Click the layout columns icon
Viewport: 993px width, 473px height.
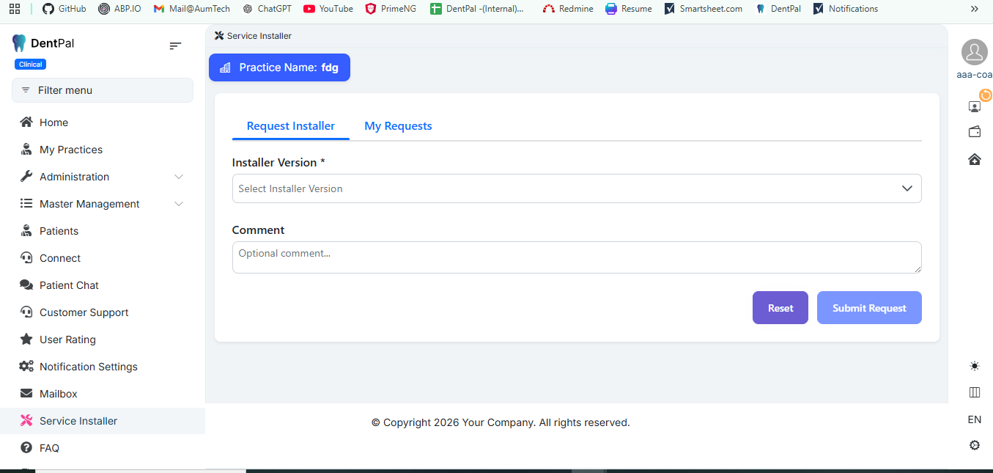click(974, 392)
